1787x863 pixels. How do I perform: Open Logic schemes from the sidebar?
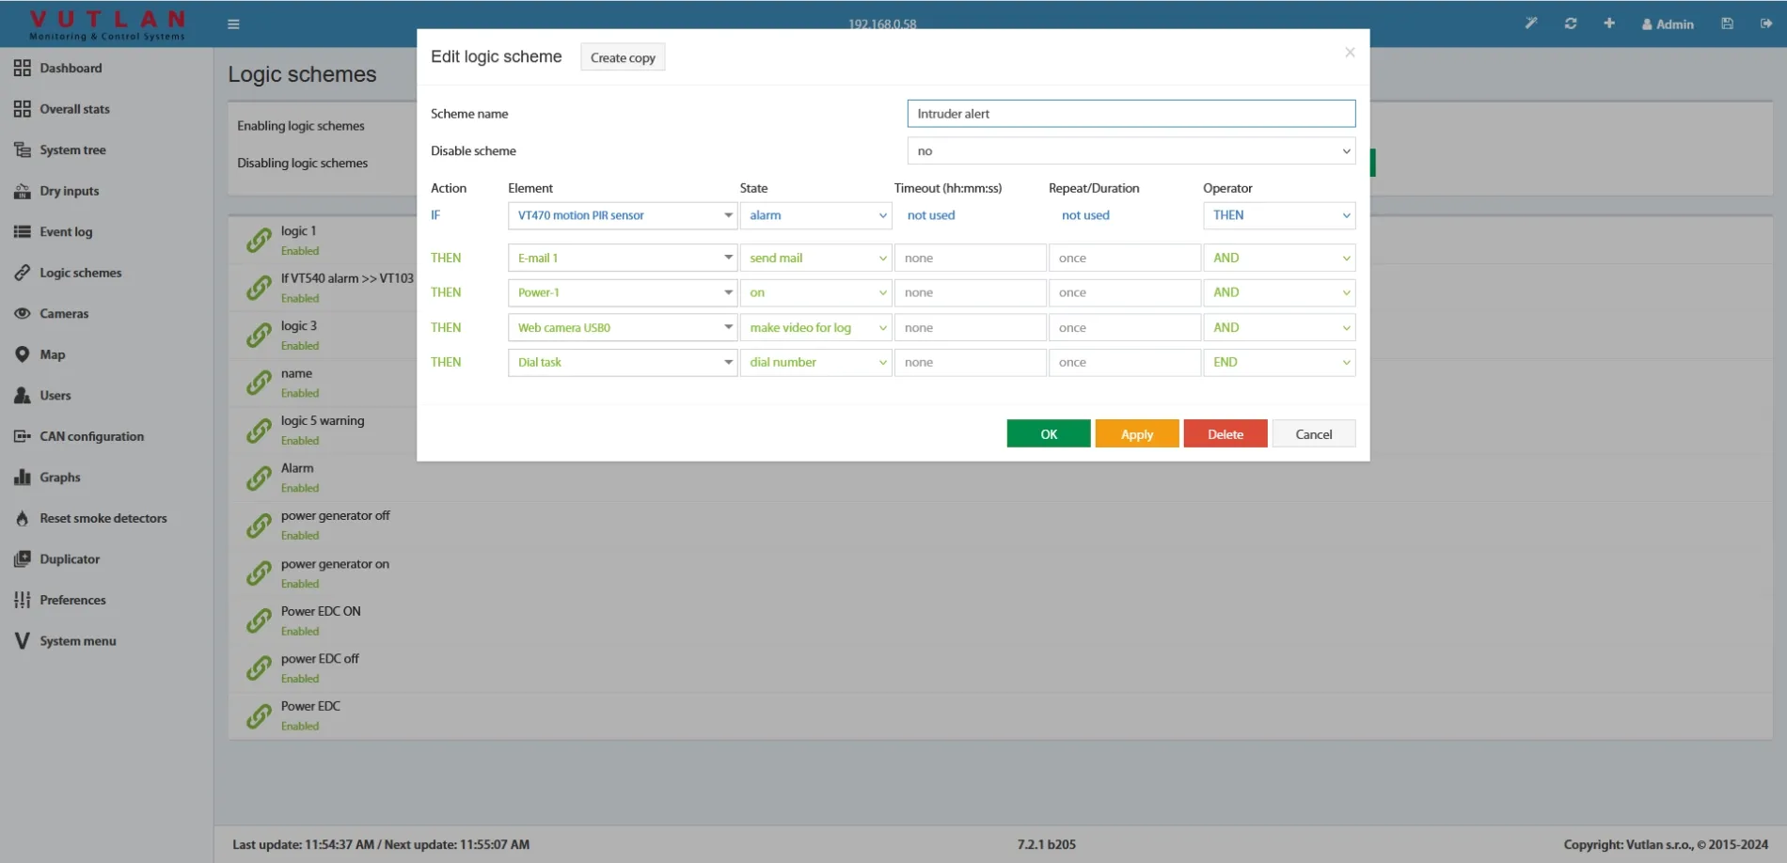coord(80,273)
